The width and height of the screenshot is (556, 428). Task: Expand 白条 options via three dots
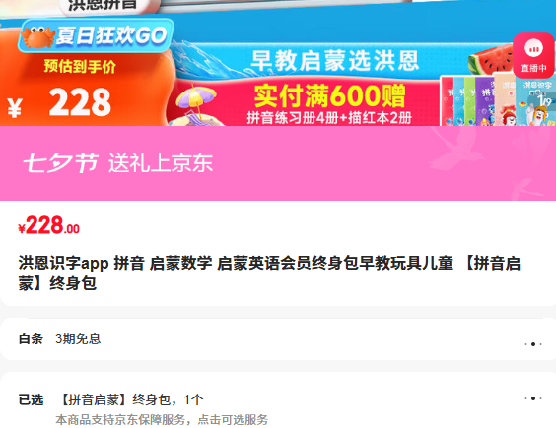(x=533, y=344)
